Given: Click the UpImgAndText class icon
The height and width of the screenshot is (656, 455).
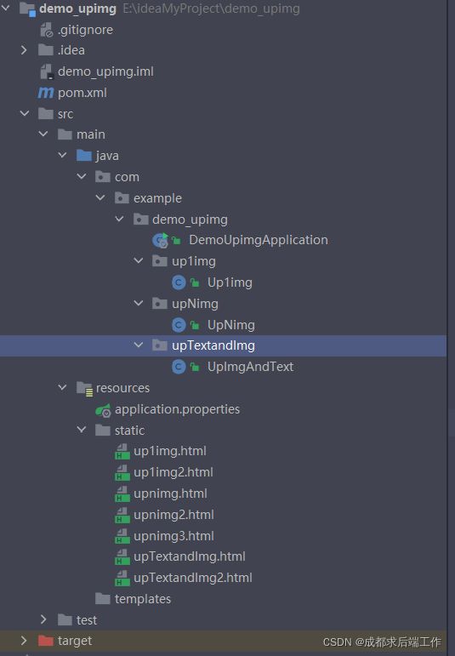Looking at the screenshot, I should [x=179, y=367].
